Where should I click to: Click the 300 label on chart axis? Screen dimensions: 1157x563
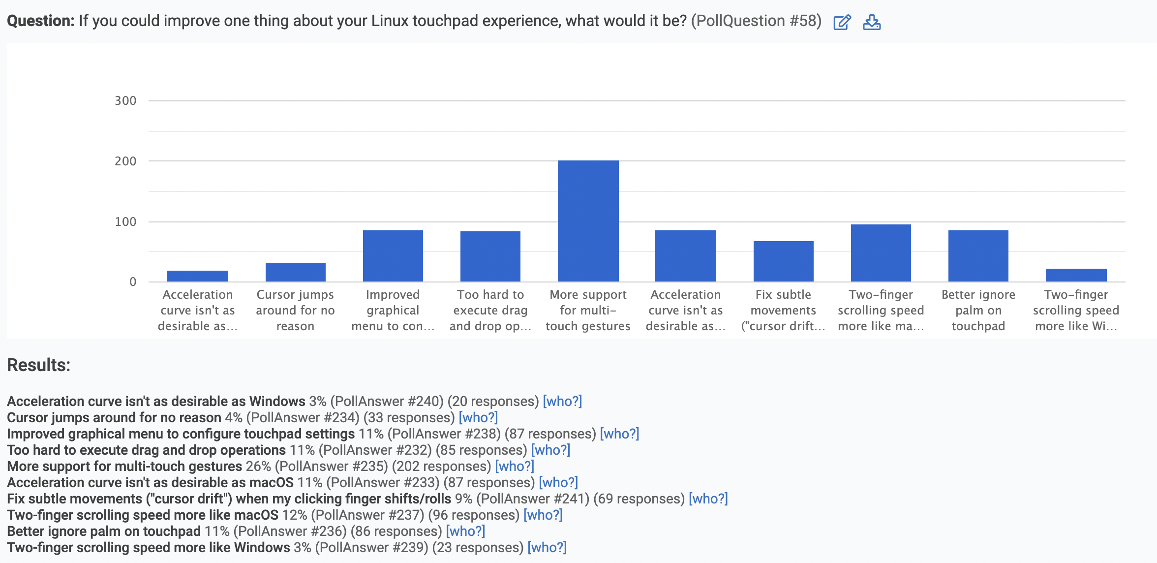(x=125, y=101)
